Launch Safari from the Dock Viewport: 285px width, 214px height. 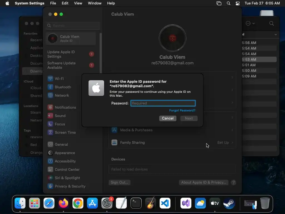[49, 203]
